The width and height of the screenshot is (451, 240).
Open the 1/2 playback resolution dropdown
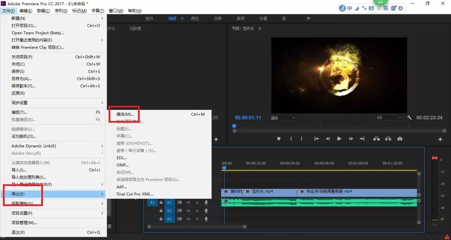[389, 118]
